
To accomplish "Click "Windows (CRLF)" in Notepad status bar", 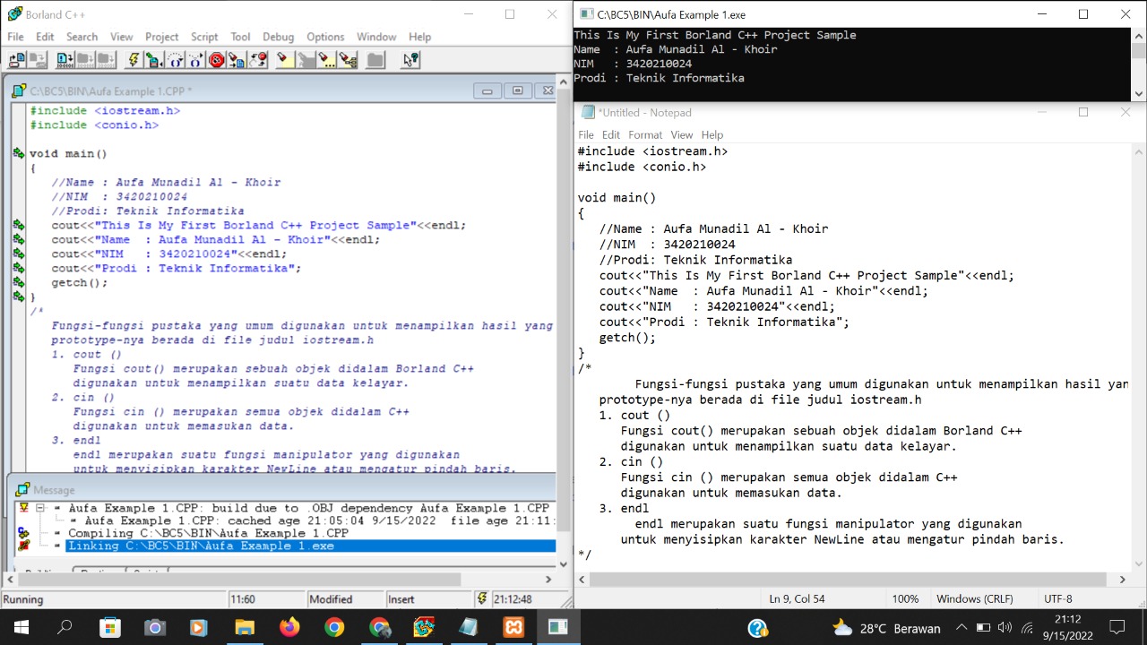I will point(974,598).
